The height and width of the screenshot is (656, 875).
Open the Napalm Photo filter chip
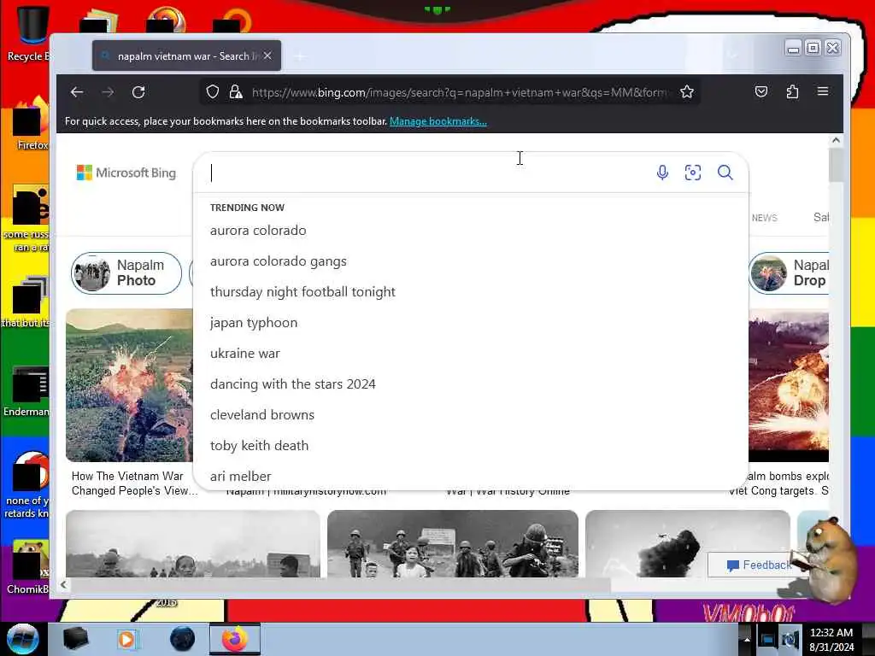click(126, 272)
